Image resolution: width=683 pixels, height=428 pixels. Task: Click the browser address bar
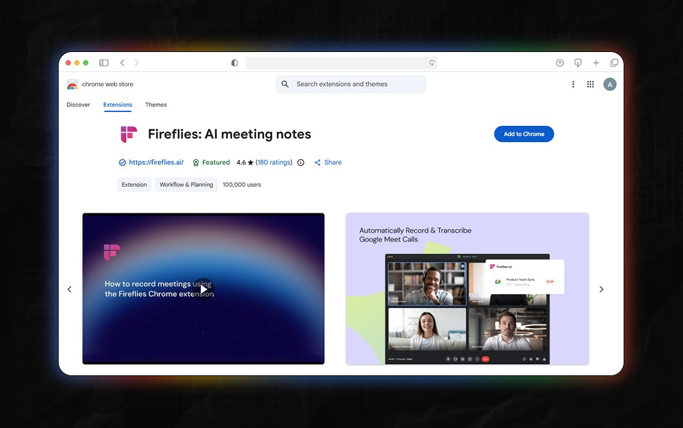[x=341, y=63]
